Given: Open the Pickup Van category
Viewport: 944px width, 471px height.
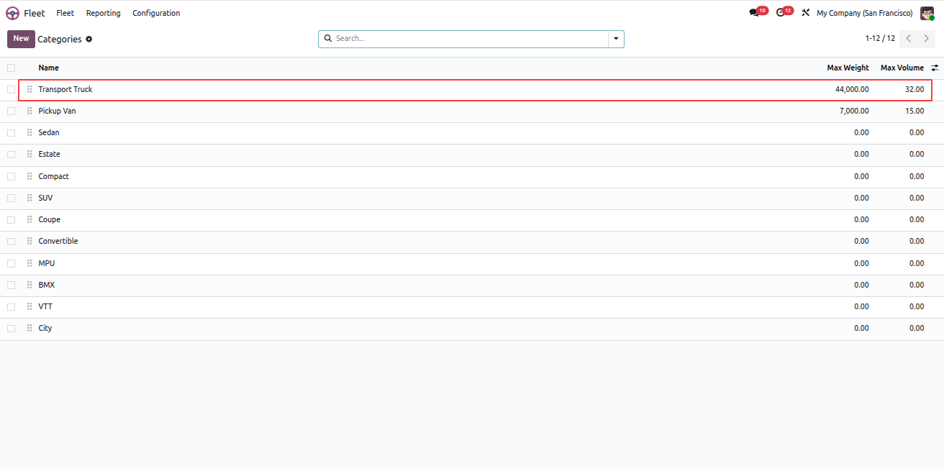Looking at the screenshot, I should (57, 111).
